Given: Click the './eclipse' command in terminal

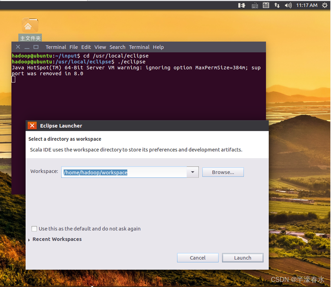Looking at the screenshot, I should coord(131,62).
